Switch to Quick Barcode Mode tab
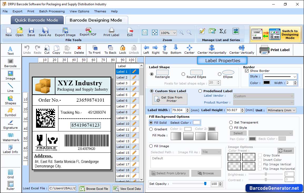 coord(37,20)
